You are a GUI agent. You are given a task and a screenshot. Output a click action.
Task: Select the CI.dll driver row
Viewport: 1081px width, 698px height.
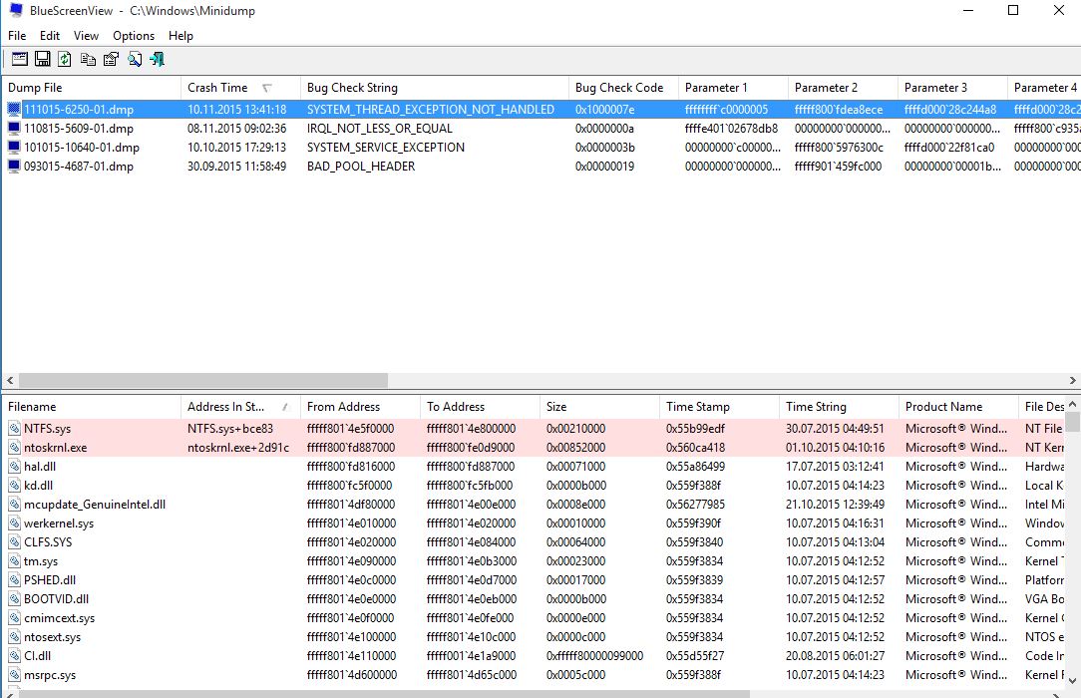pos(534,656)
